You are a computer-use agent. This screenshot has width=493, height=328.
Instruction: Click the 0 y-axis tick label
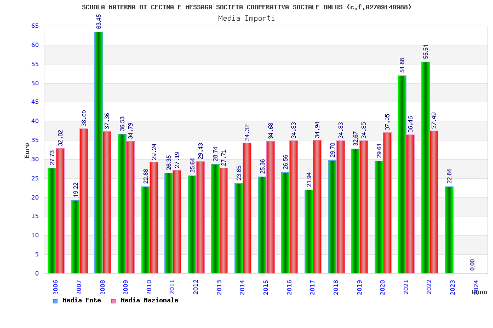37,273
